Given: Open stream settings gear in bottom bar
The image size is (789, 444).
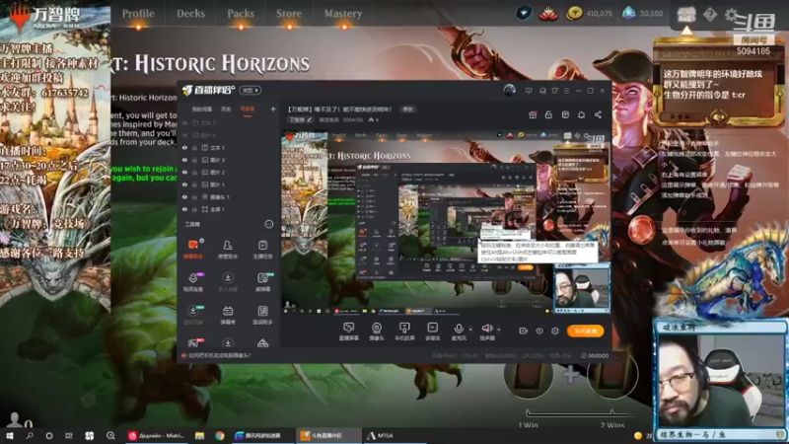Looking at the screenshot, I should coord(555,331).
